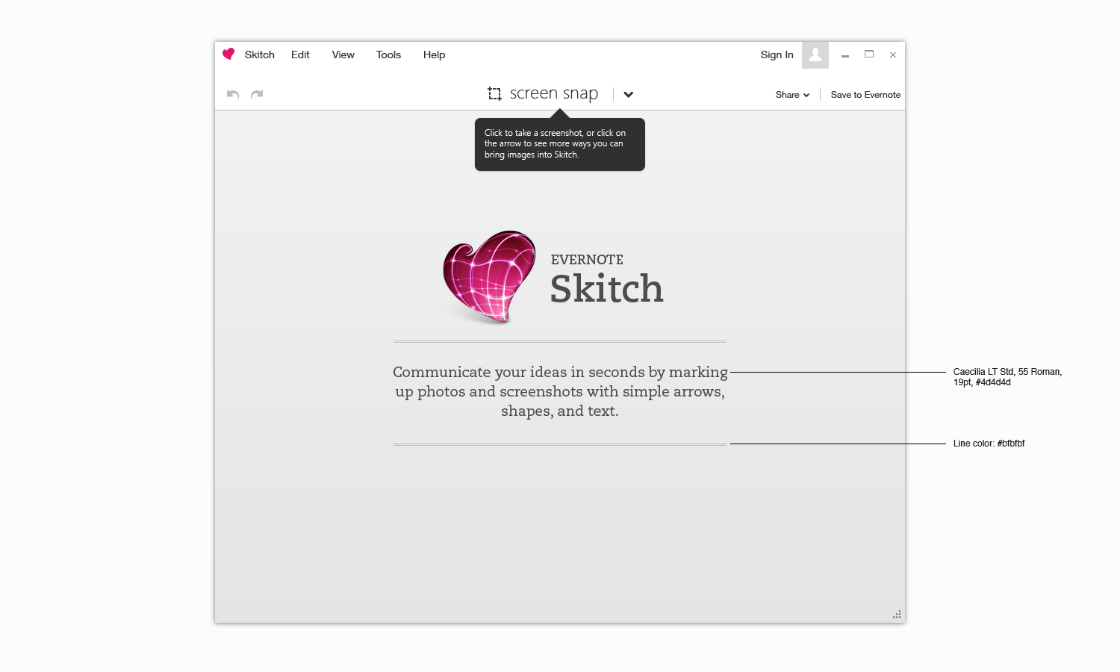Click the 'Communicate your ideas in seconds' paragraph
1120x672 pixels.
pos(560,391)
